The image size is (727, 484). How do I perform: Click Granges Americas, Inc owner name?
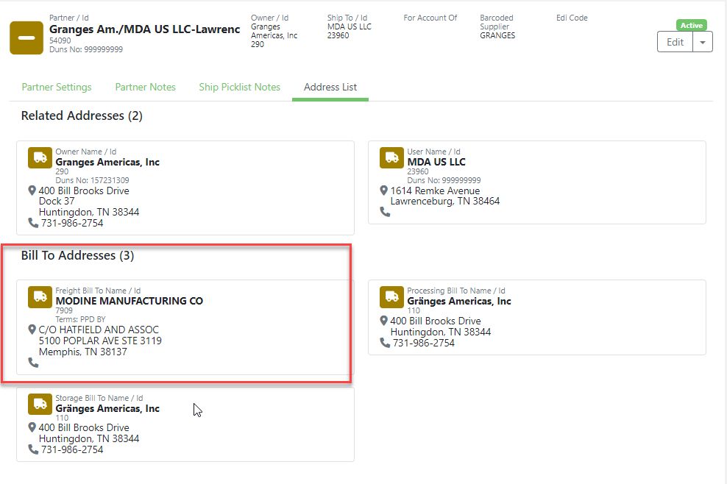107,162
